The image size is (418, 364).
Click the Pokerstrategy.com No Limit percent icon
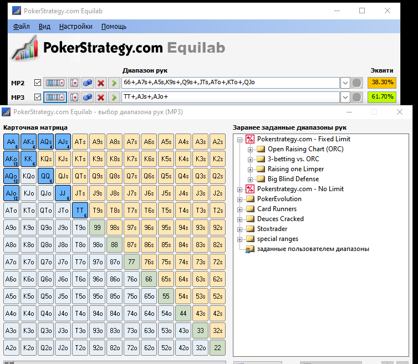coord(250,189)
